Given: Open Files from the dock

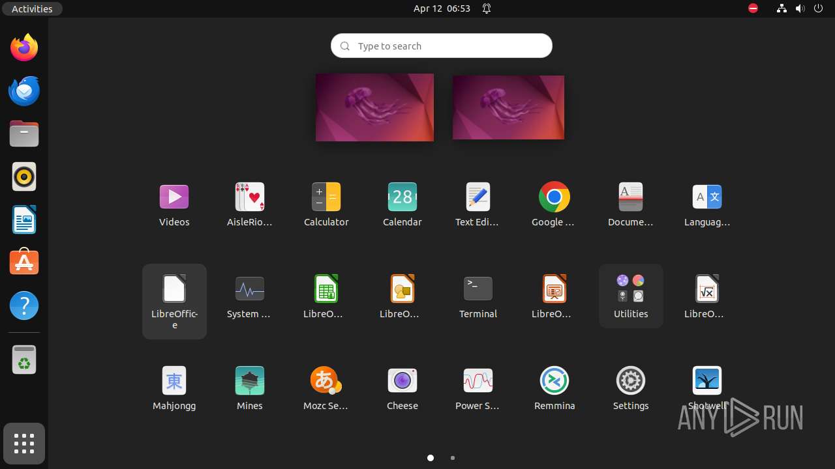Looking at the screenshot, I should (x=24, y=134).
